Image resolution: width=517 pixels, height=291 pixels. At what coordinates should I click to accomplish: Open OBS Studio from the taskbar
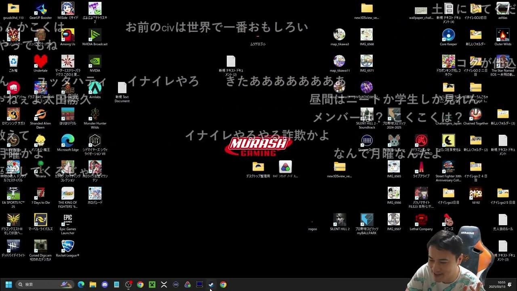point(128,285)
